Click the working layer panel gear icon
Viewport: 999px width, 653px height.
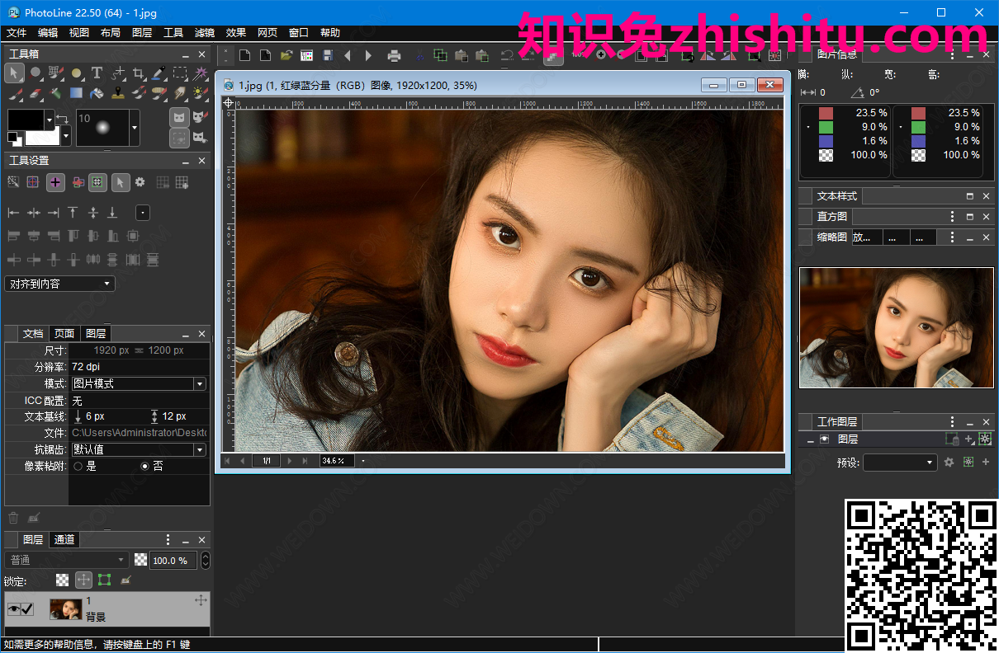coord(949,463)
